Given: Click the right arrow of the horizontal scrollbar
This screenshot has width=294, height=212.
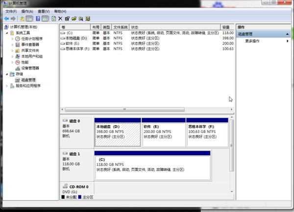Looking at the screenshot, I should click(232, 109).
